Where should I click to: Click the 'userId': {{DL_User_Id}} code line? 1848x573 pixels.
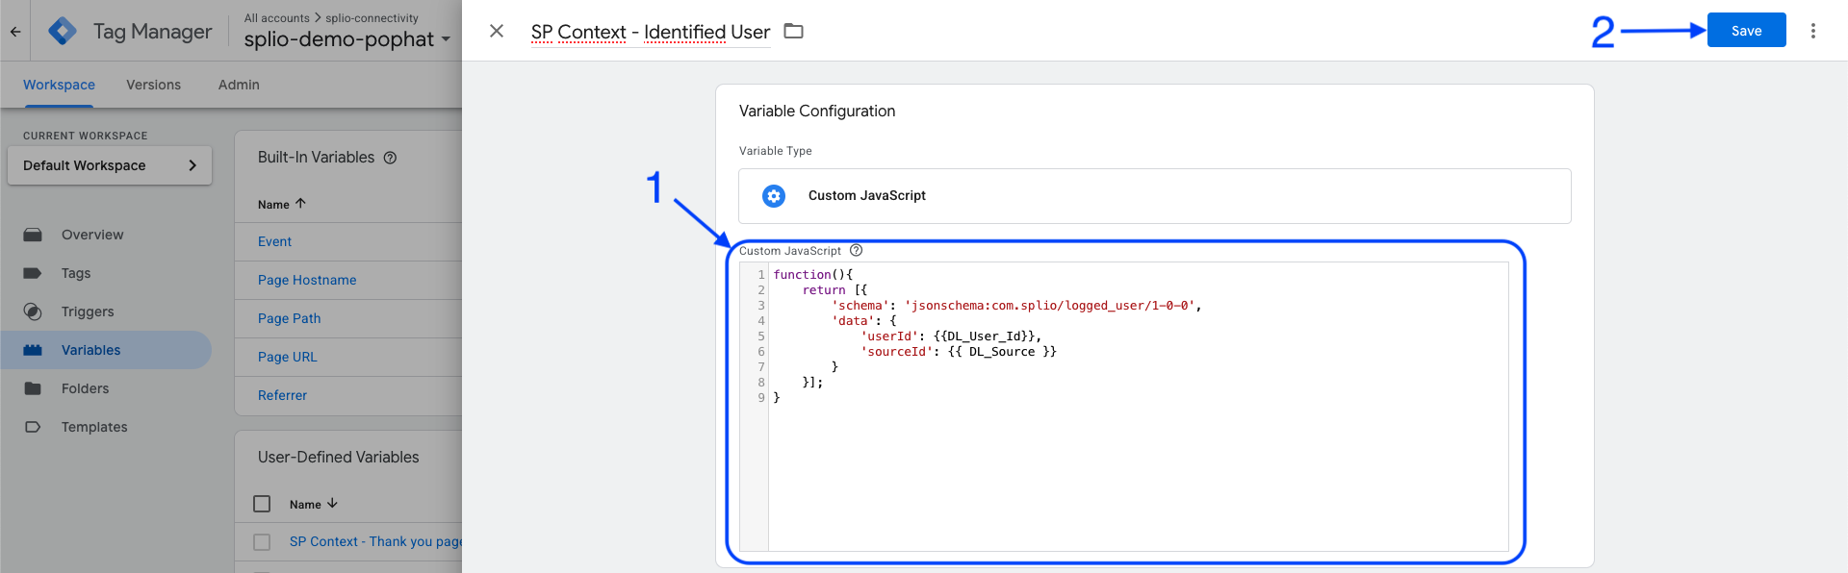pos(951,336)
